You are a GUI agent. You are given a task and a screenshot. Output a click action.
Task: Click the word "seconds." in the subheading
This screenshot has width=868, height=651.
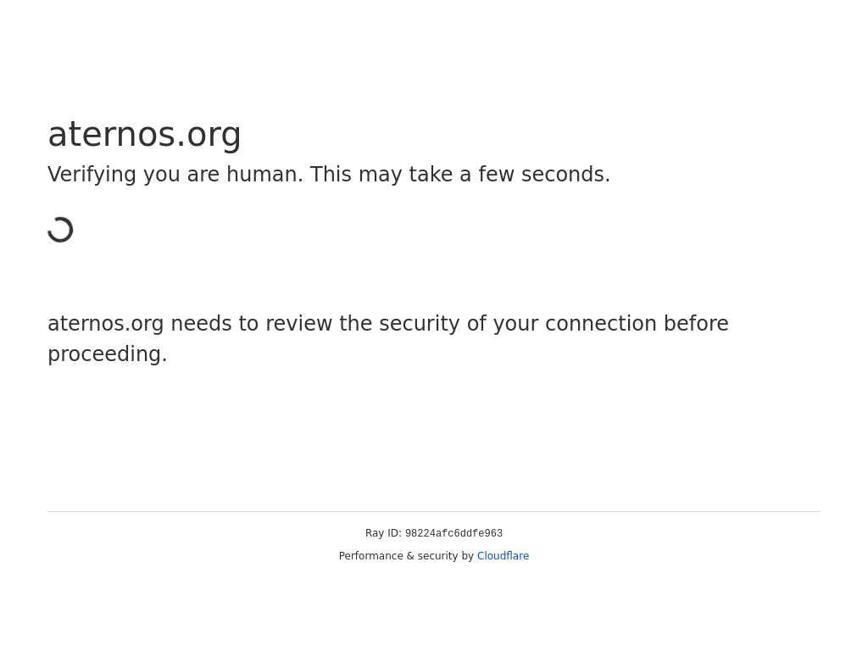[565, 175]
